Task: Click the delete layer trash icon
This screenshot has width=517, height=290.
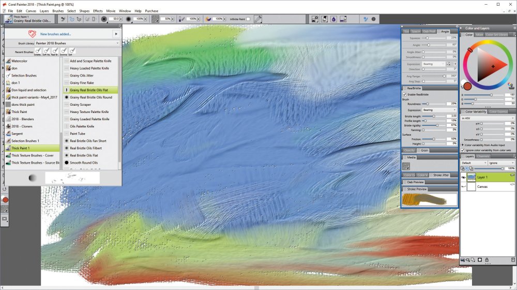Action: [513, 260]
